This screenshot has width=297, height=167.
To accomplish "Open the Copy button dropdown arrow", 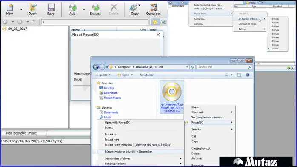I will (x=140, y=5).
